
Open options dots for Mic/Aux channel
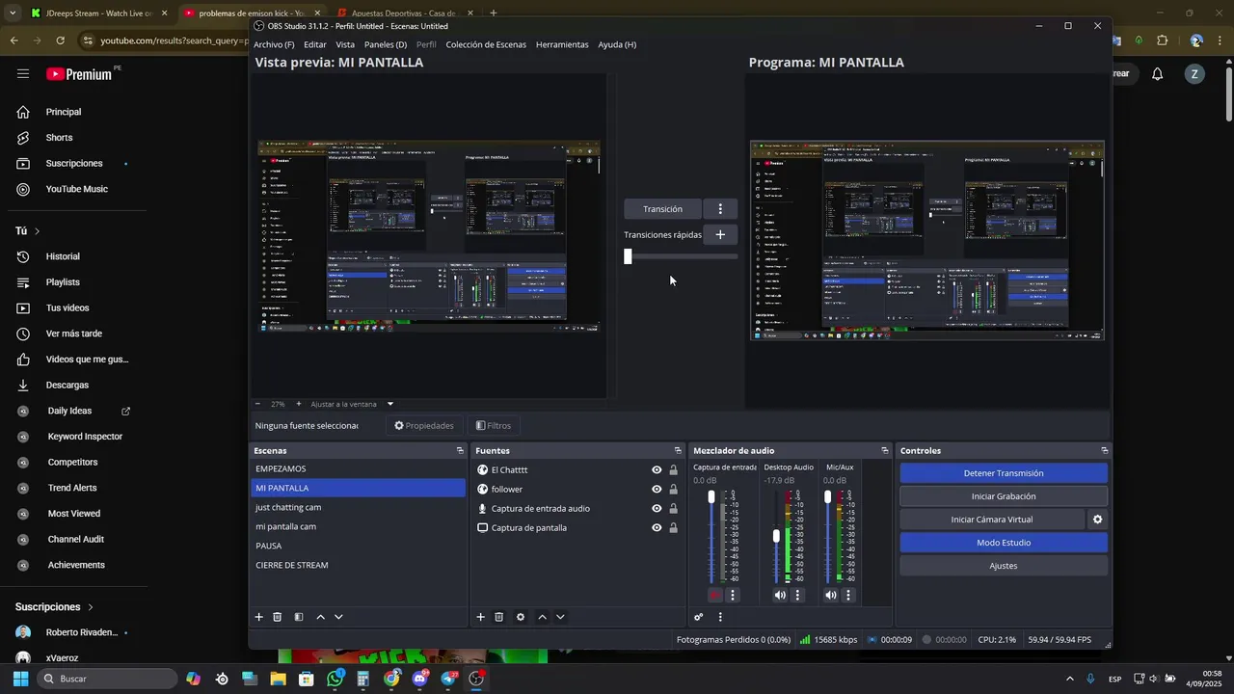[848, 596]
